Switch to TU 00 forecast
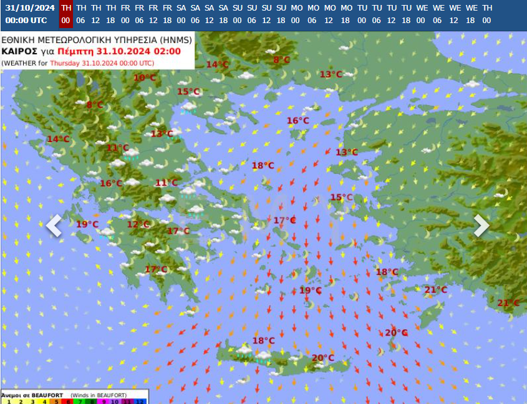 362,14
